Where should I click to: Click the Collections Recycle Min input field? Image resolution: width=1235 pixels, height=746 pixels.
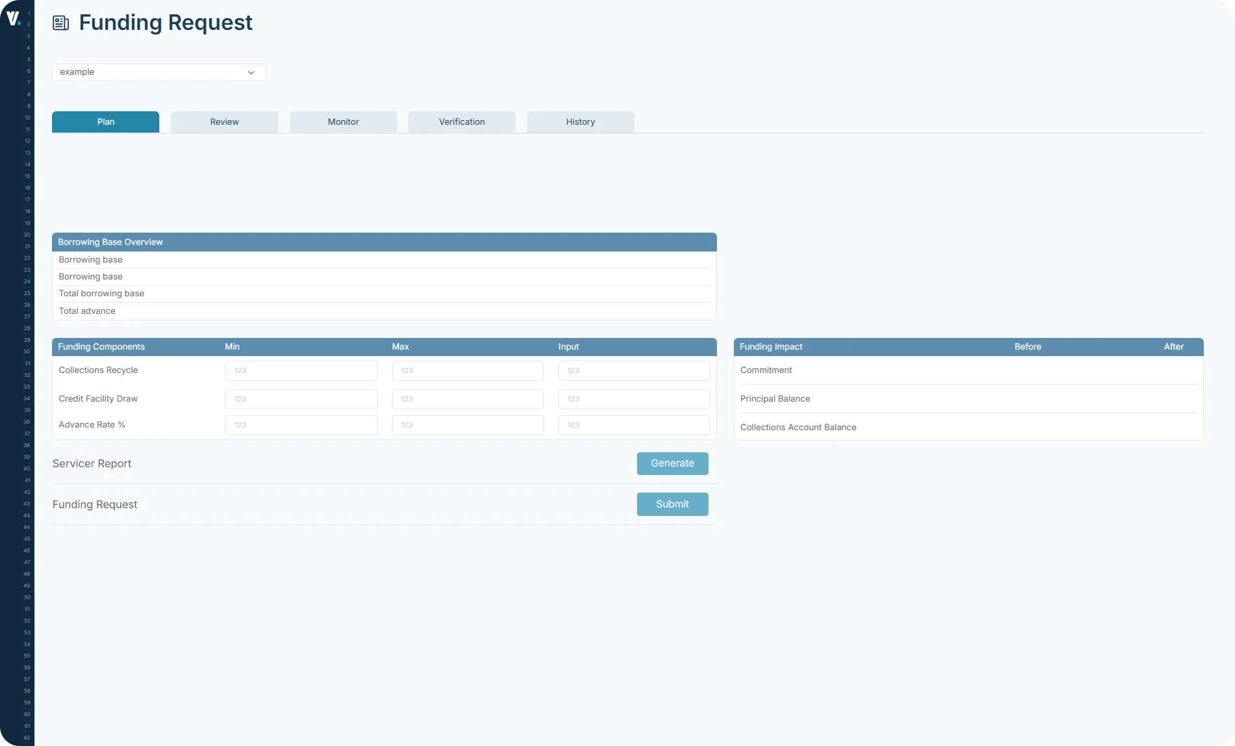(x=300, y=370)
